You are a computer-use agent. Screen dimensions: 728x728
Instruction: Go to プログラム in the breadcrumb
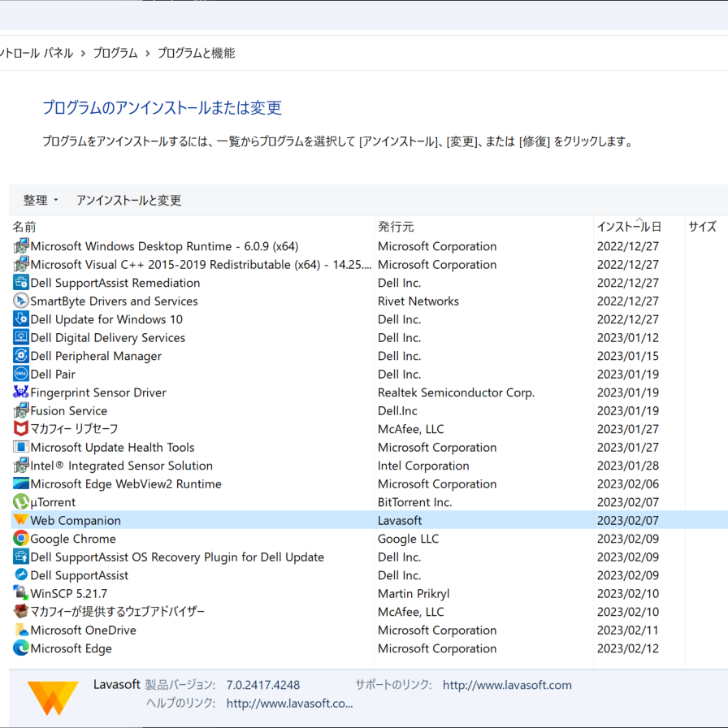tap(115, 53)
